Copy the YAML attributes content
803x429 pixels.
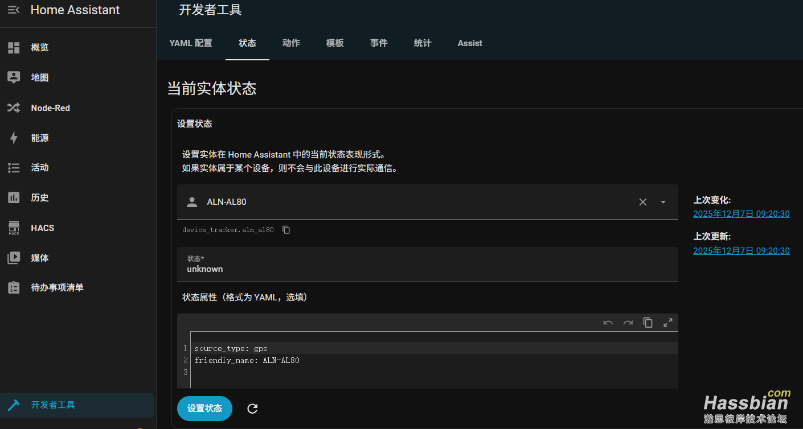[x=648, y=323]
